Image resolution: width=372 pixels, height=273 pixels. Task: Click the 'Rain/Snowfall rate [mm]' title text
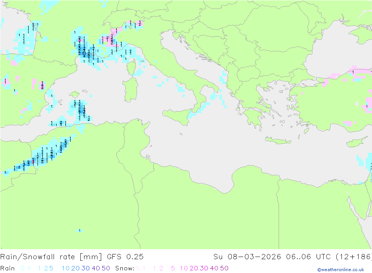tap(51, 257)
